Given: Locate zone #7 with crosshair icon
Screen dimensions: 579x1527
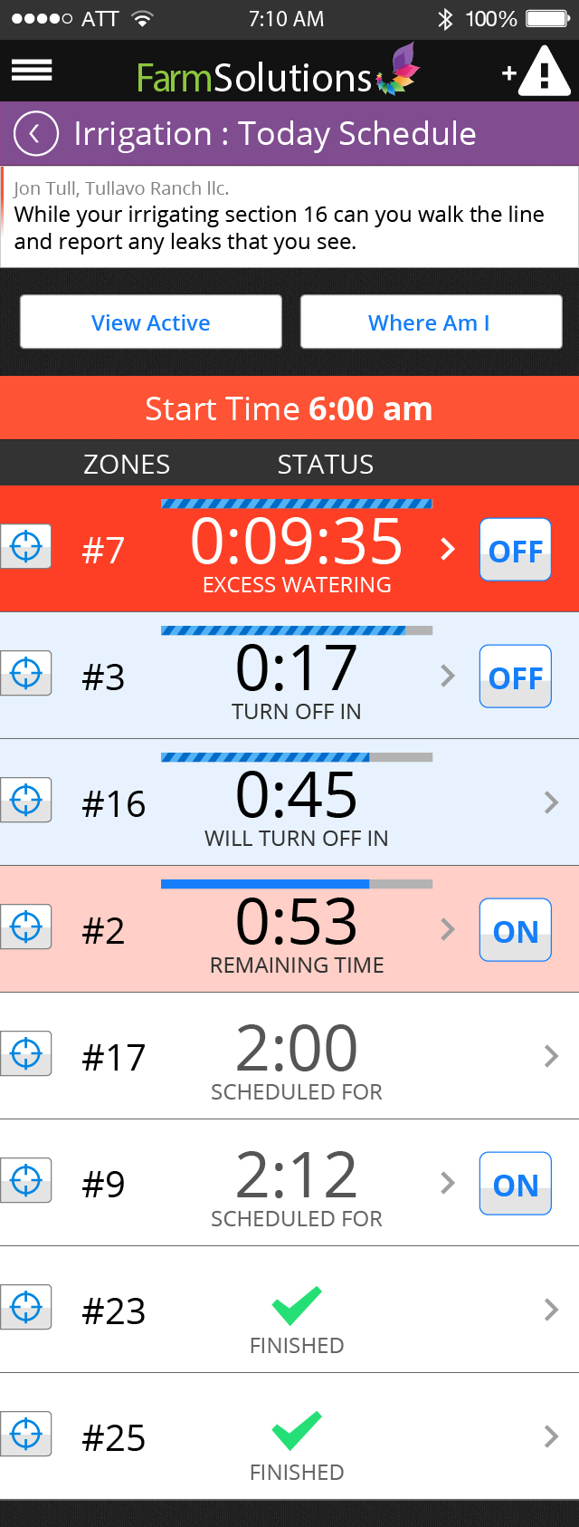Looking at the screenshot, I should tap(26, 547).
